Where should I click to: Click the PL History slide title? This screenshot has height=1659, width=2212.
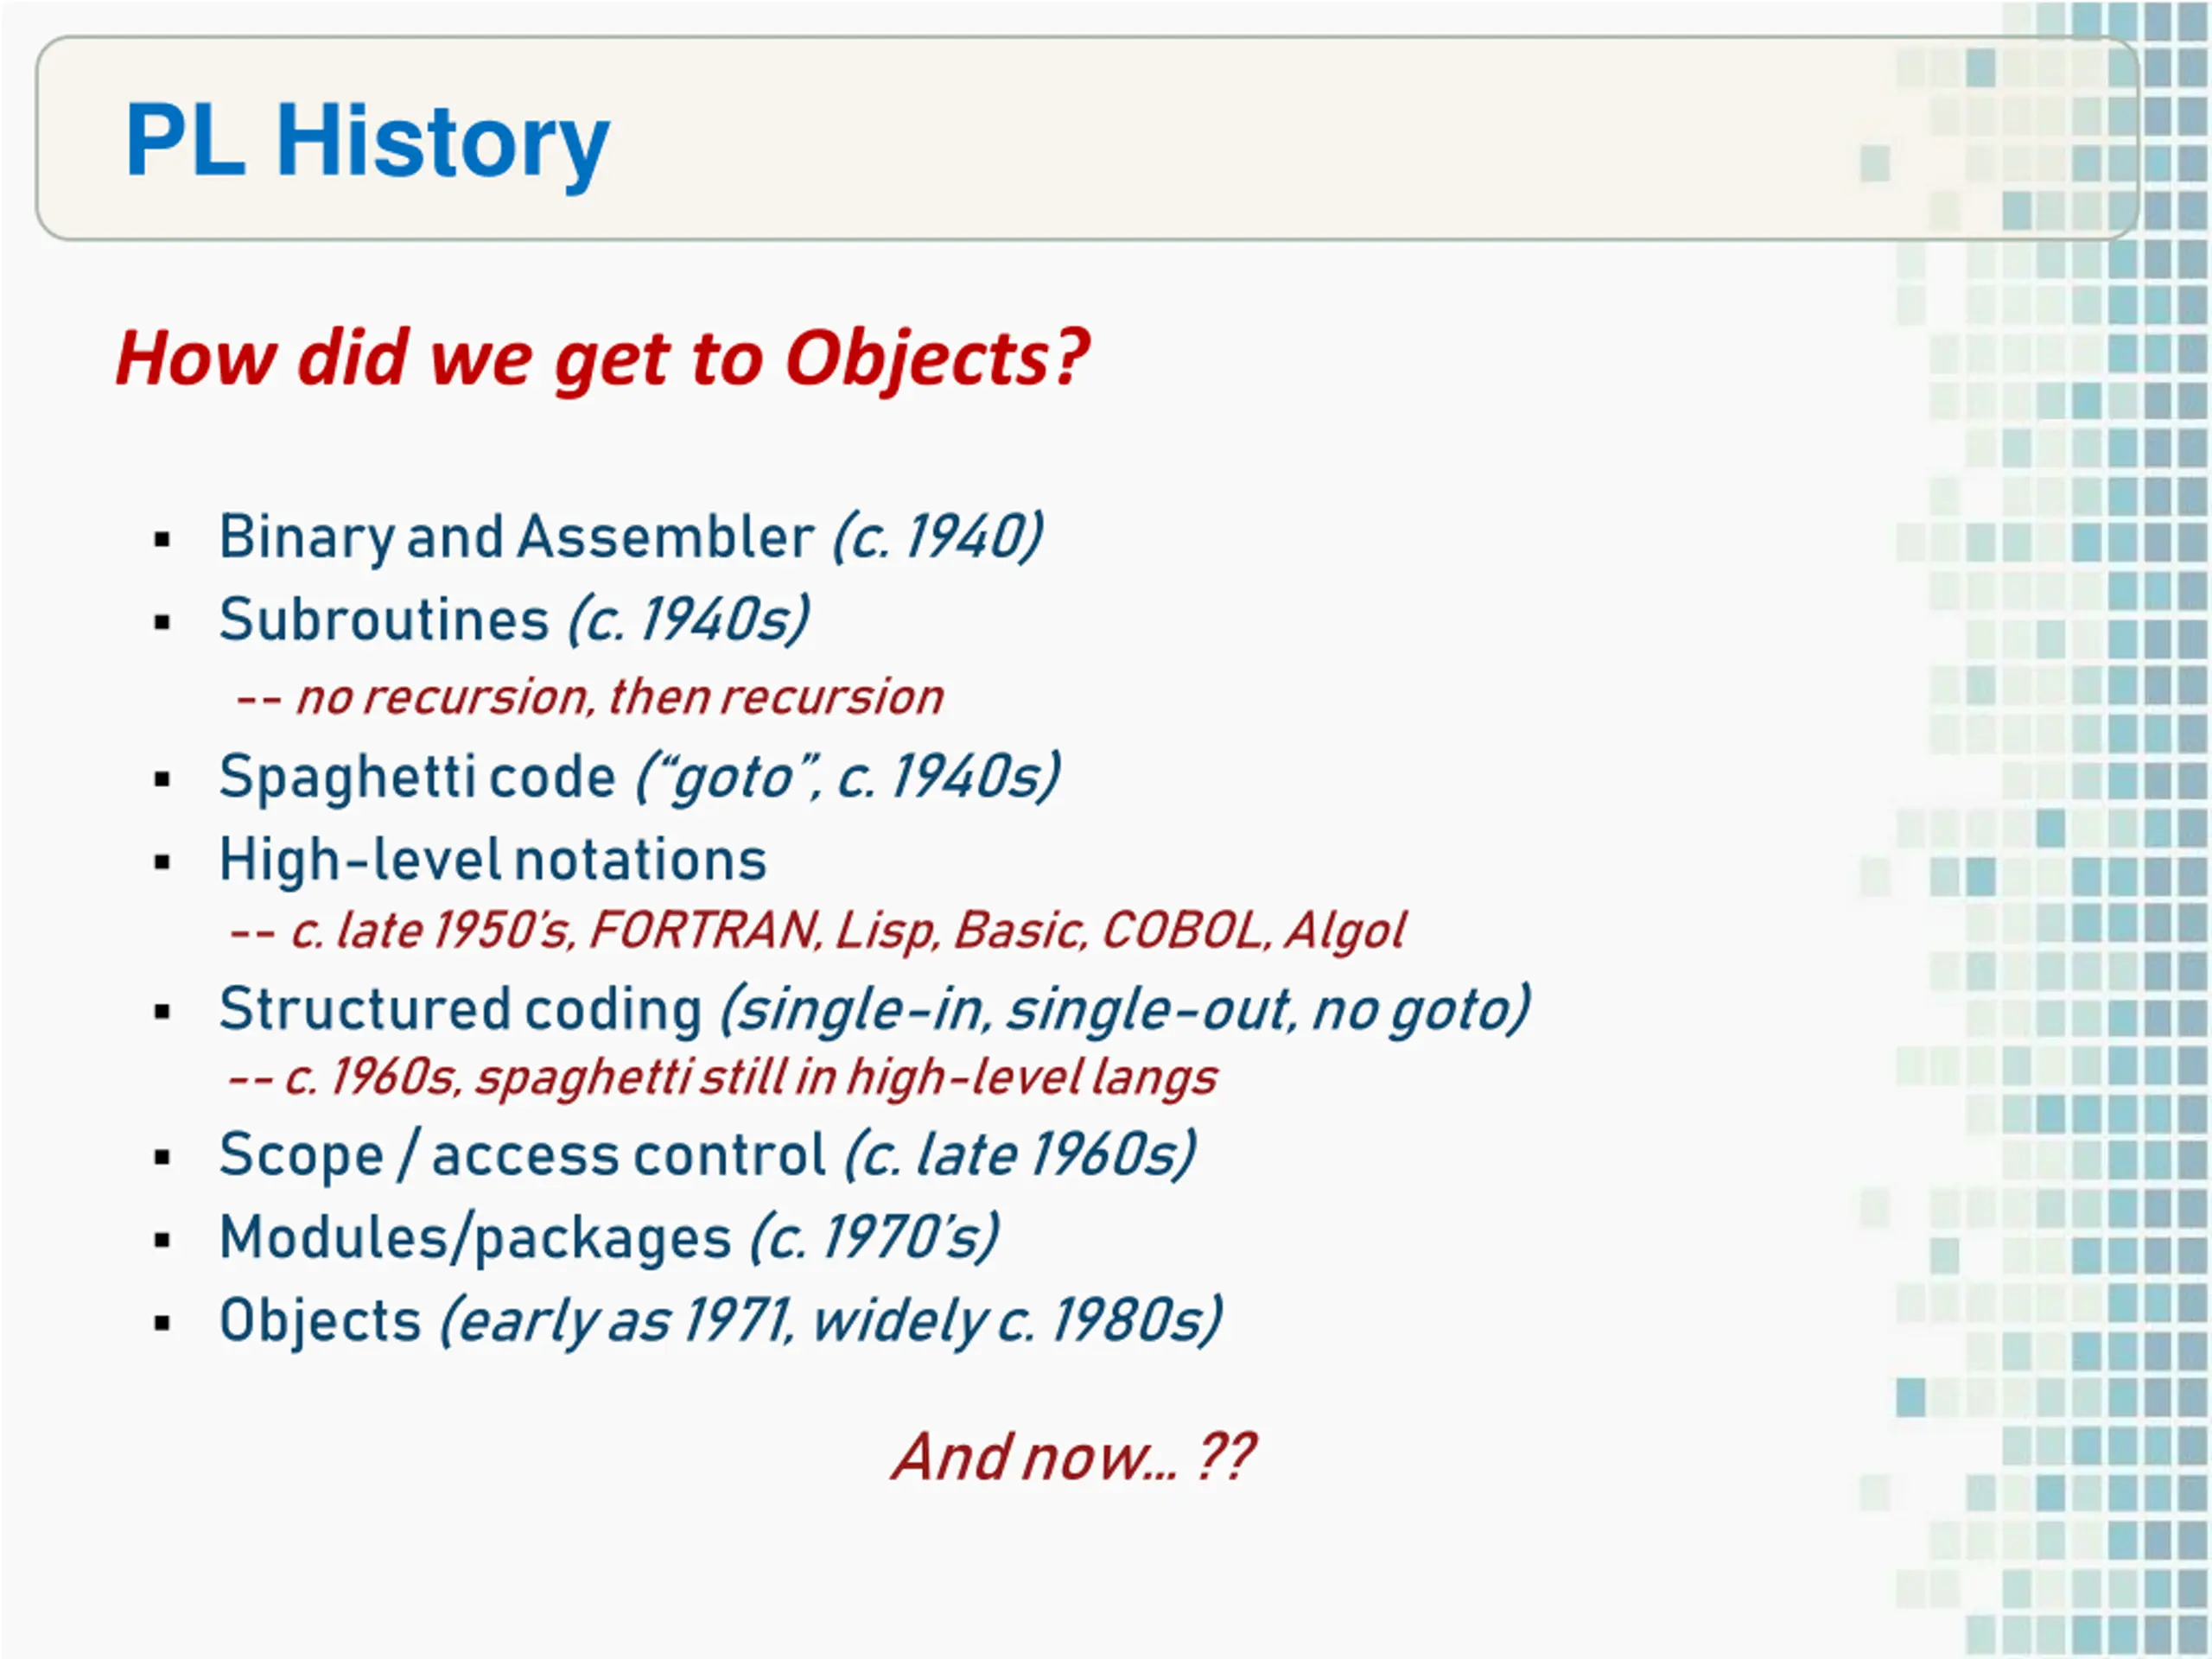(367, 143)
